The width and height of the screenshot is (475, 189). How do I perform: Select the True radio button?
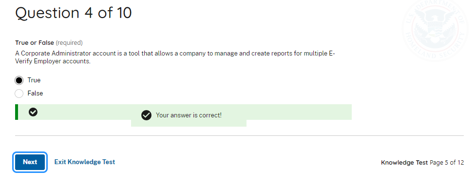(19, 80)
